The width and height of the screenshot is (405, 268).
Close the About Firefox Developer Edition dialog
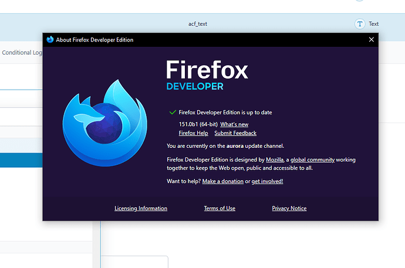(371, 39)
